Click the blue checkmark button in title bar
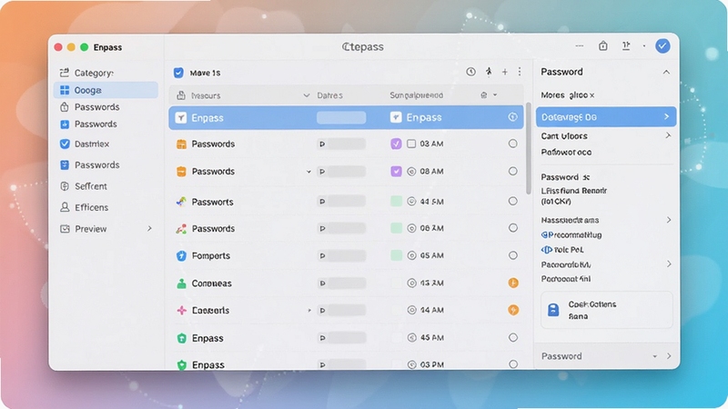 click(662, 46)
